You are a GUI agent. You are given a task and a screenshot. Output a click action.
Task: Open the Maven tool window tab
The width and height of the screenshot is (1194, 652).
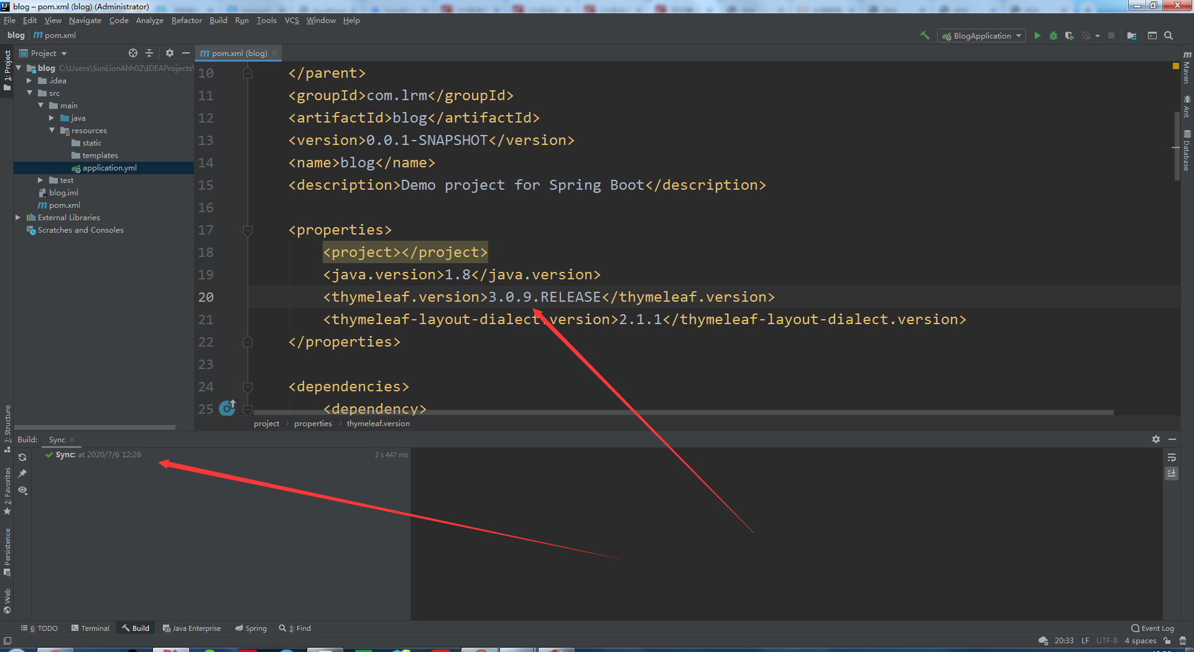point(1187,68)
